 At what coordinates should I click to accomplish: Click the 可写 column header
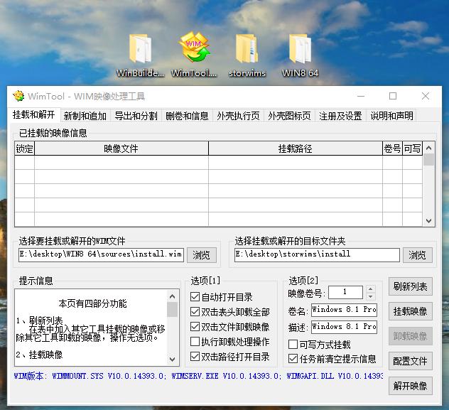[412, 149]
